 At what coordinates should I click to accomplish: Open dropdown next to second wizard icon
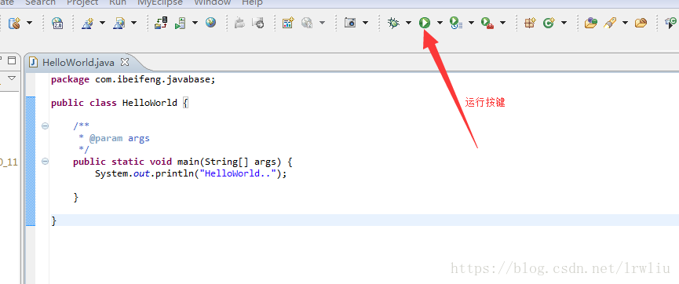[x=133, y=23]
